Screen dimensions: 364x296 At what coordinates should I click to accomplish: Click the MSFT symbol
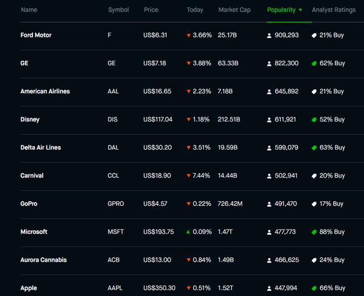click(115, 232)
